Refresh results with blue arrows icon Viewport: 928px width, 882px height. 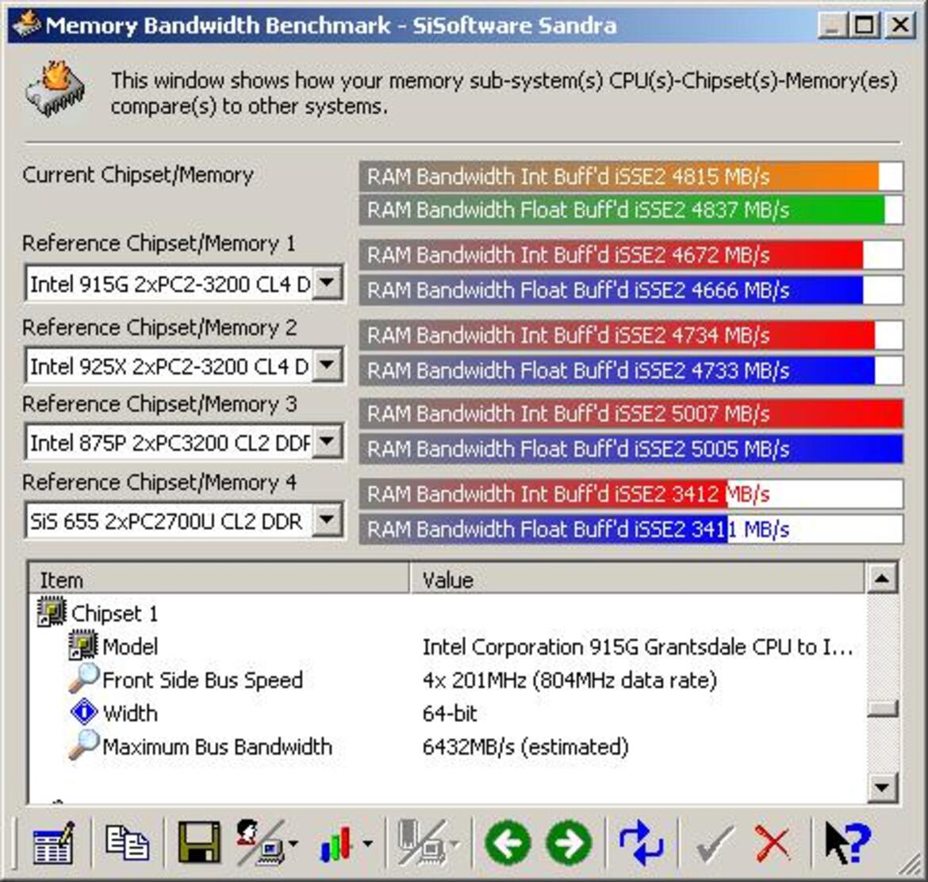[641, 842]
